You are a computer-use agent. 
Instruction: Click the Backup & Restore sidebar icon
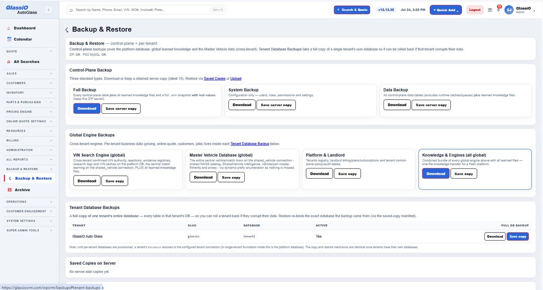10,179
